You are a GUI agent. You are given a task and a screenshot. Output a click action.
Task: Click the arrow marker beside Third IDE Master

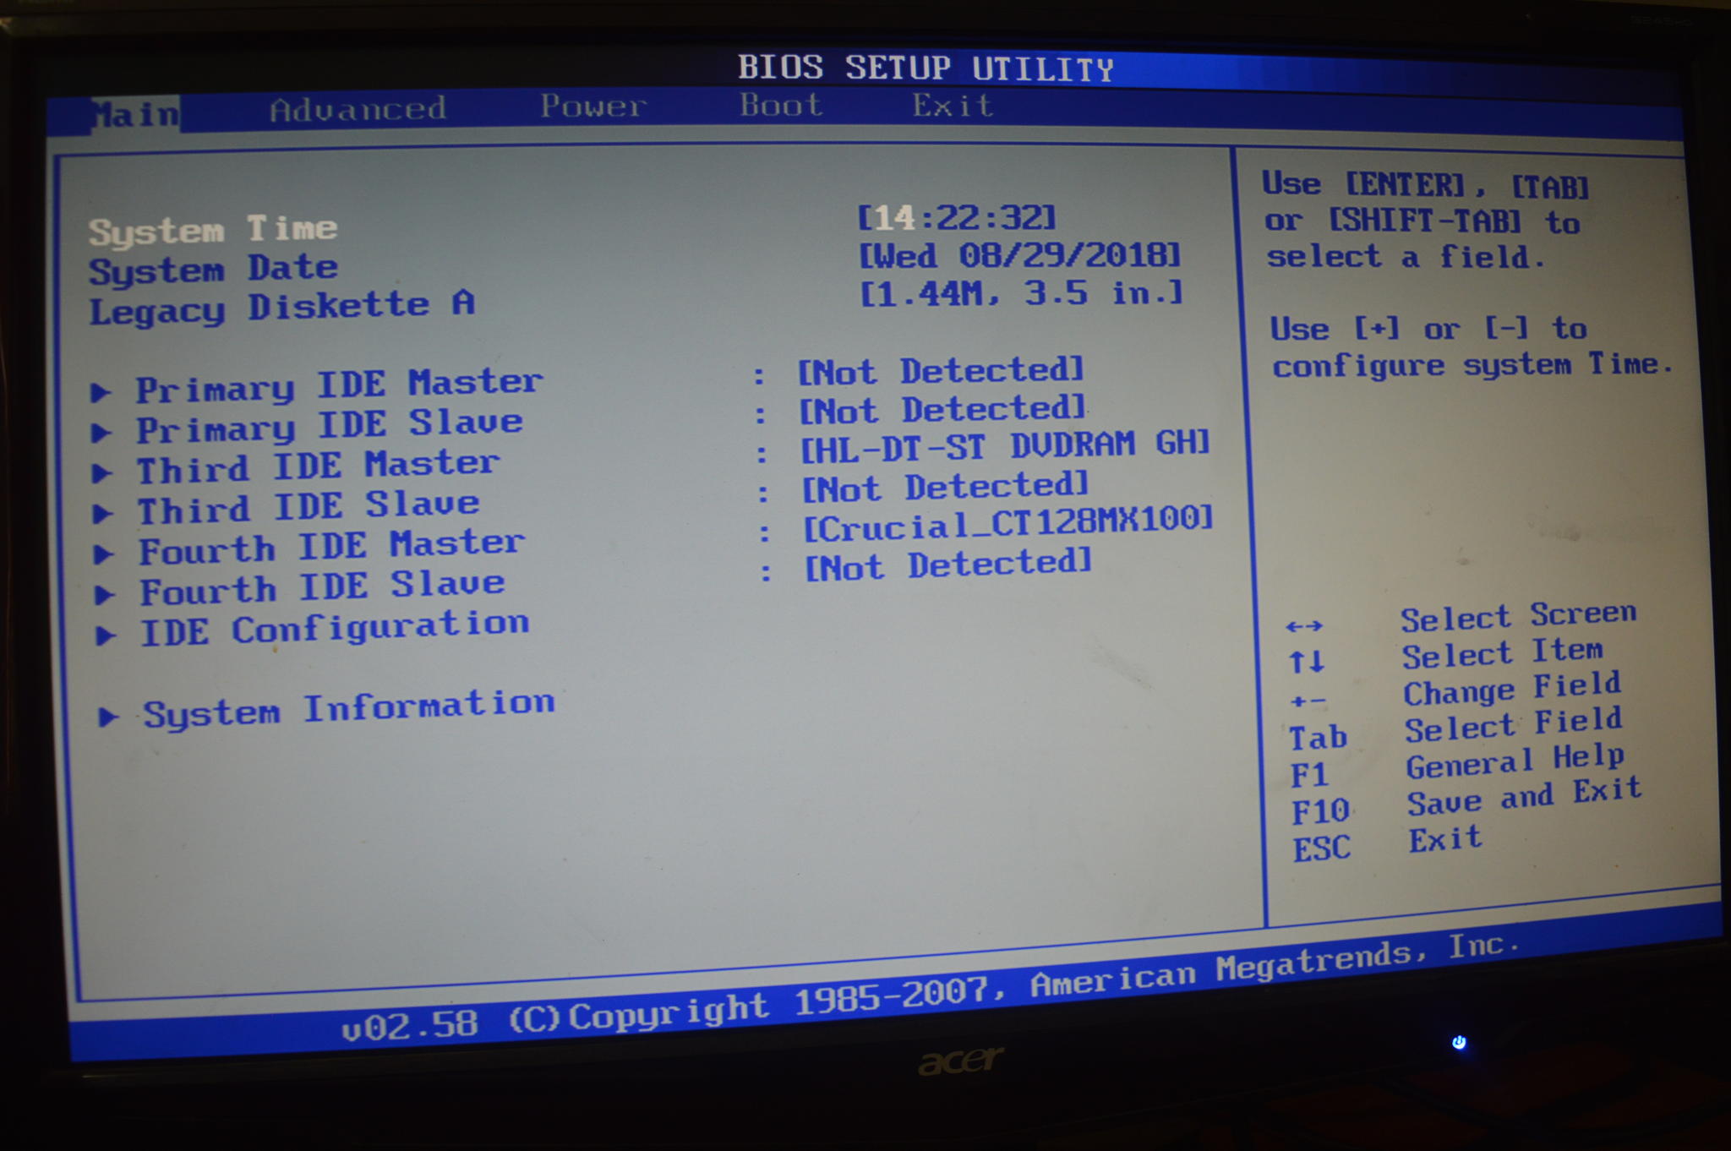tap(102, 473)
